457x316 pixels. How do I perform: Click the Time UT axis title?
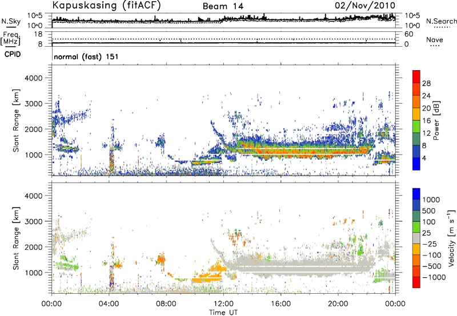223,313
